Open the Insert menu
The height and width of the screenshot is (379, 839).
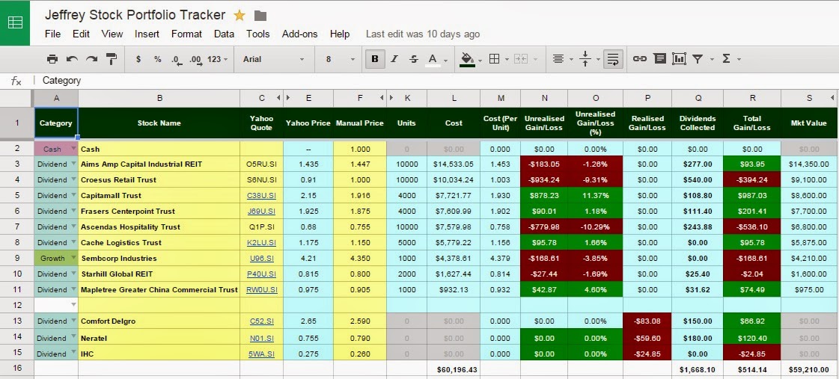point(147,34)
